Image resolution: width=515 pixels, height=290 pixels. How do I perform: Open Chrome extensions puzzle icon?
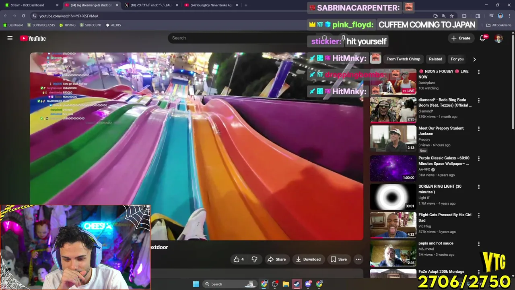464,16
